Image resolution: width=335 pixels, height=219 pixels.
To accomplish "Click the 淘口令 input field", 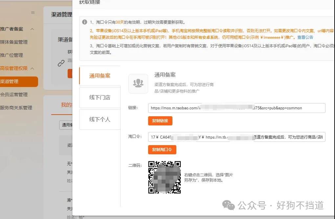I will point(237,137).
